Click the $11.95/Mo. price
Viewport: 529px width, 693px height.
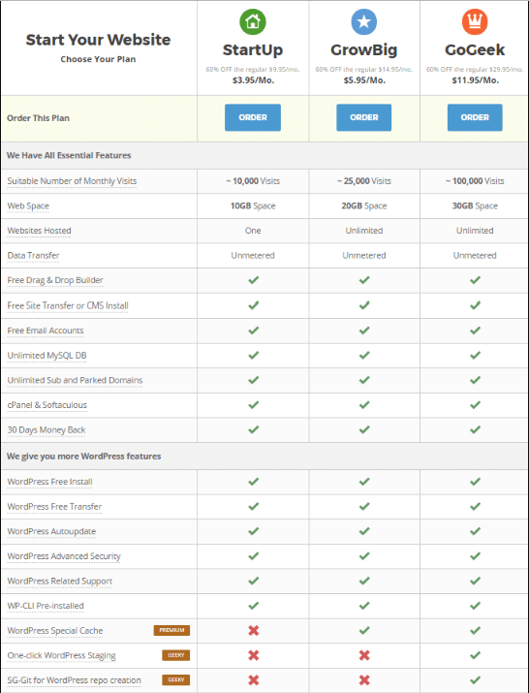point(475,80)
